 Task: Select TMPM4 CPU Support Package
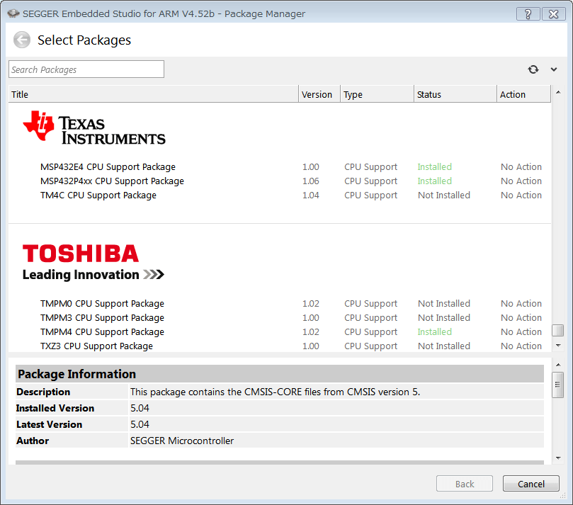102,332
